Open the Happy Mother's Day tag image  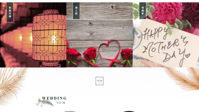(x=166, y=45)
